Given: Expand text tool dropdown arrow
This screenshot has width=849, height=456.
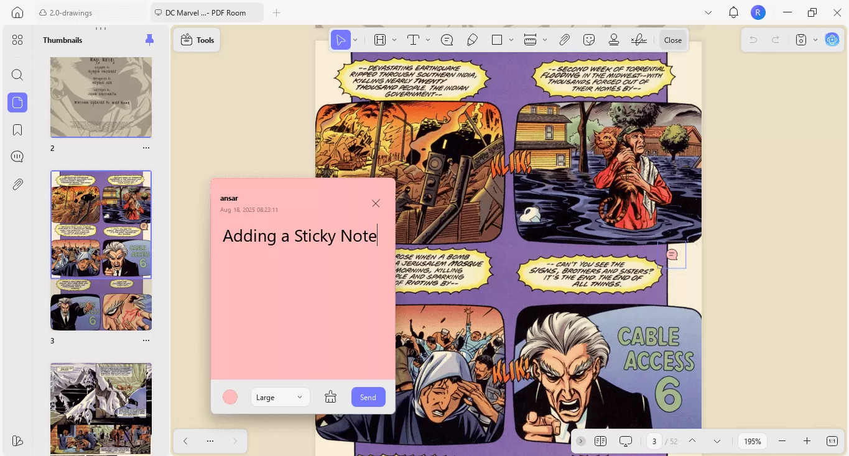Looking at the screenshot, I should click(x=428, y=40).
